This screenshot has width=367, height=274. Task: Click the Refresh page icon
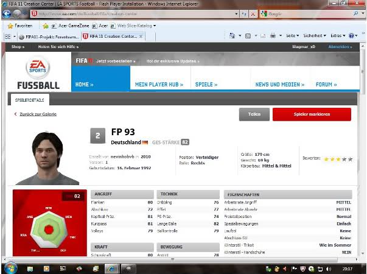(244, 14)
